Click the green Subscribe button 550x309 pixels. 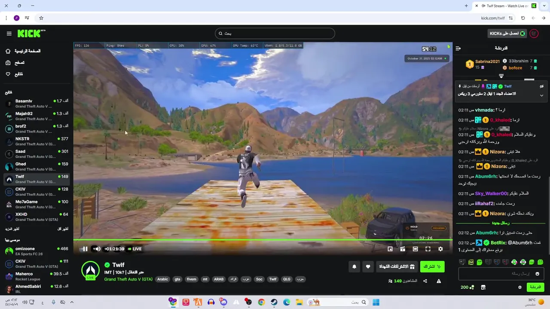[x=432, y=267]
